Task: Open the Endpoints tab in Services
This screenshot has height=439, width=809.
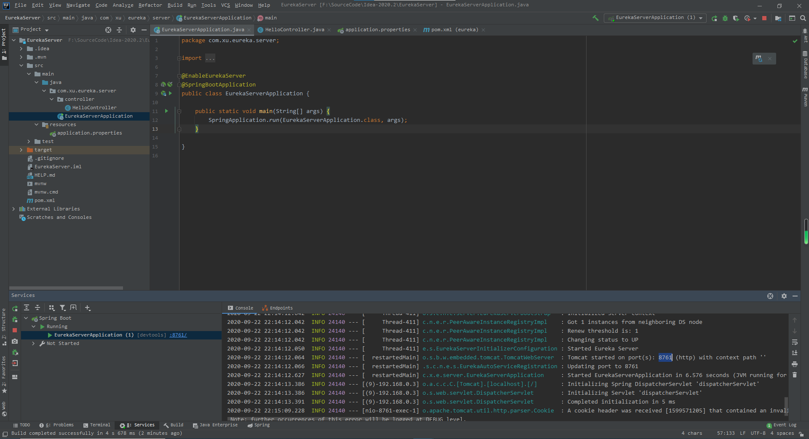Action: pyautogui.click(x=277, y=308)
